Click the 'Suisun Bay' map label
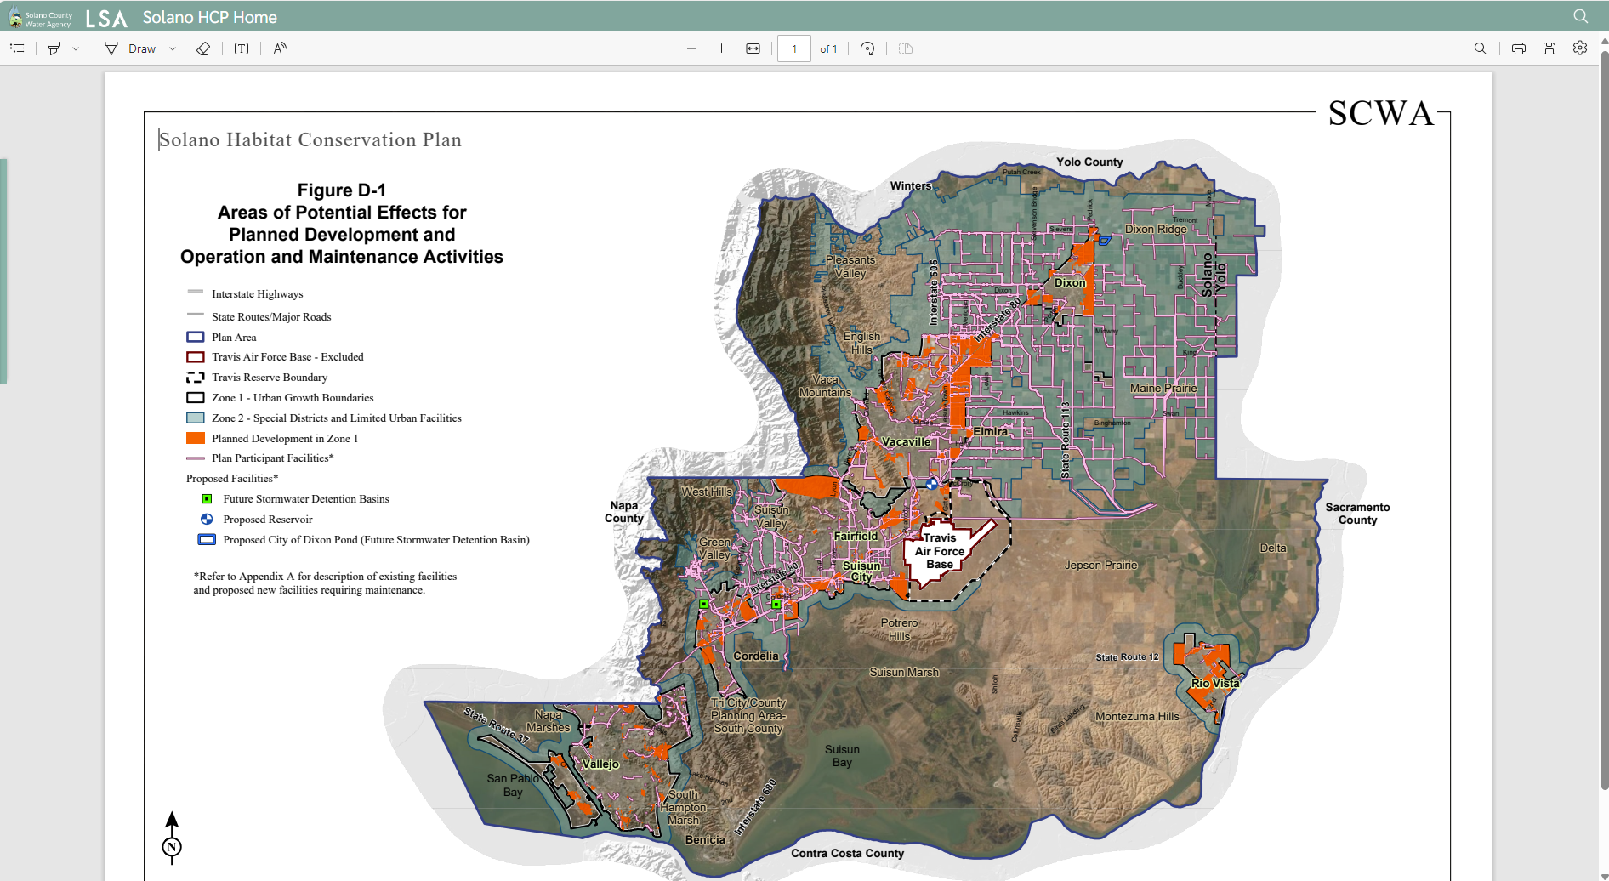 pyautogui.click(x=842, y=756)
